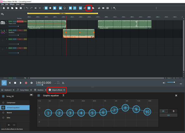Screen dimensions: 185x133
Task: Open Graphic equalizer help question mark
Action: coord(63,96)
